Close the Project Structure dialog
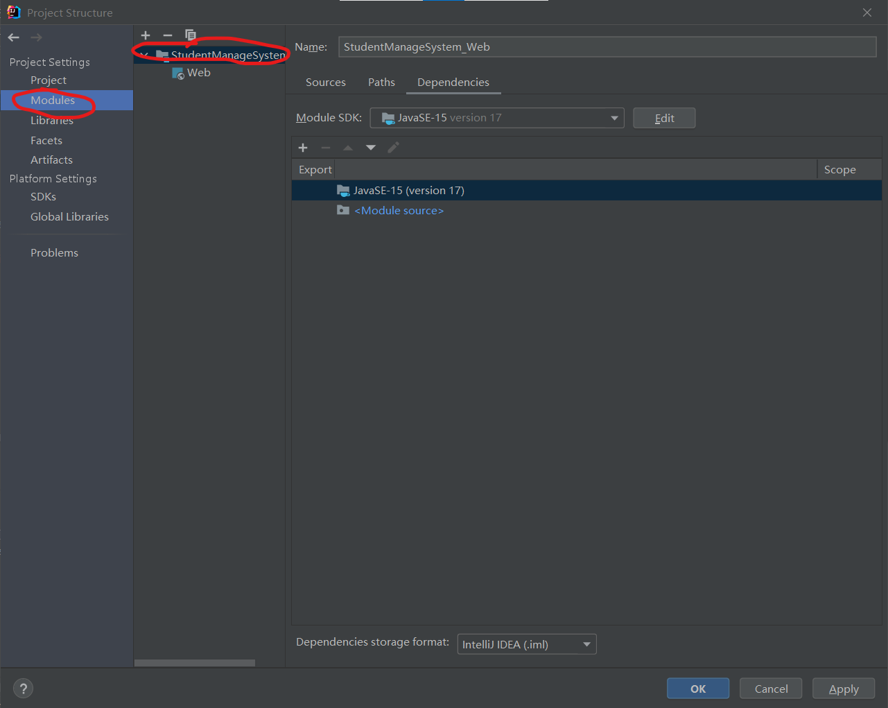This screenshot has height=708, width=888. click(x=867, y=12)
